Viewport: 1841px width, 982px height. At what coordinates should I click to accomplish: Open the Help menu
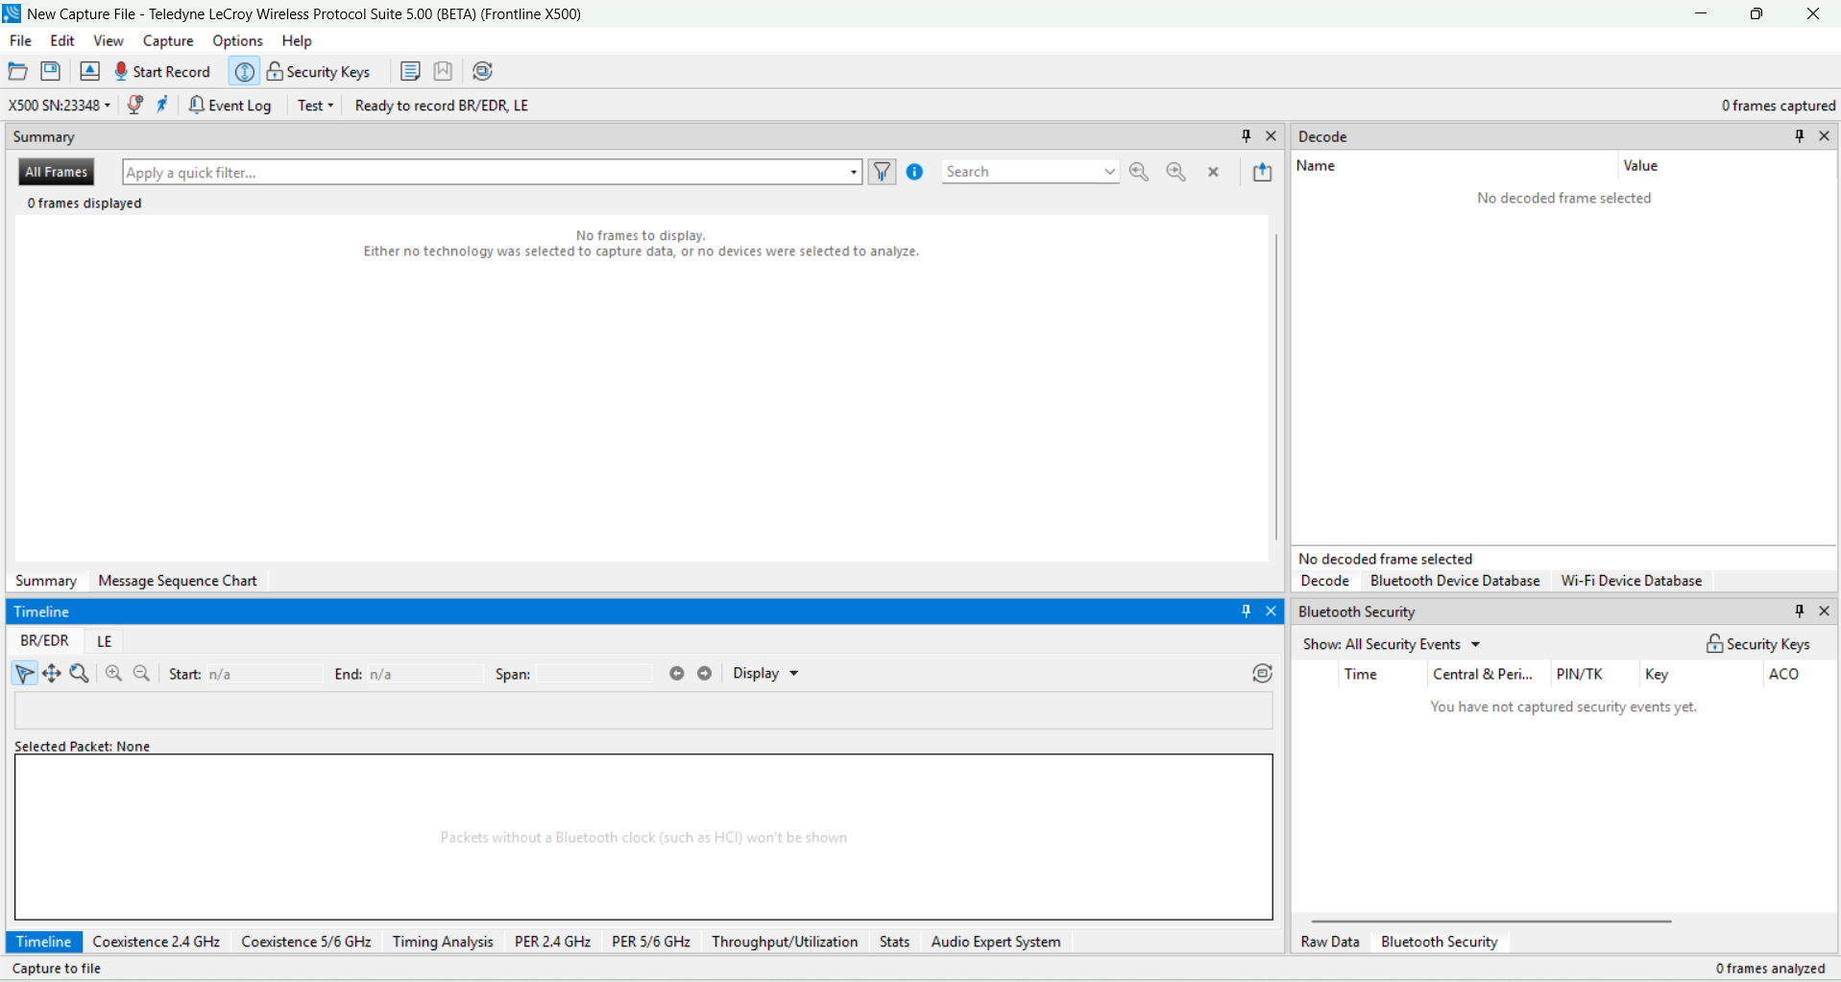point(297,40)
